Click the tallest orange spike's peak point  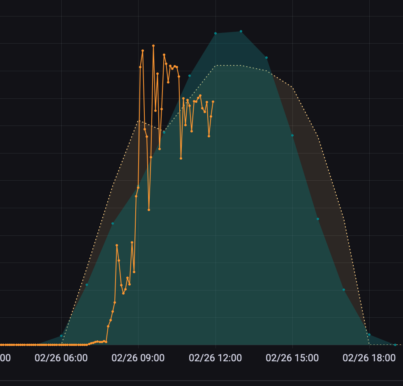(153, 46)
